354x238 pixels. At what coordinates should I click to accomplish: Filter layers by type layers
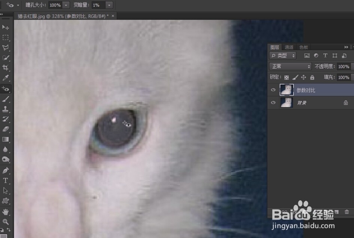[325, 55]
